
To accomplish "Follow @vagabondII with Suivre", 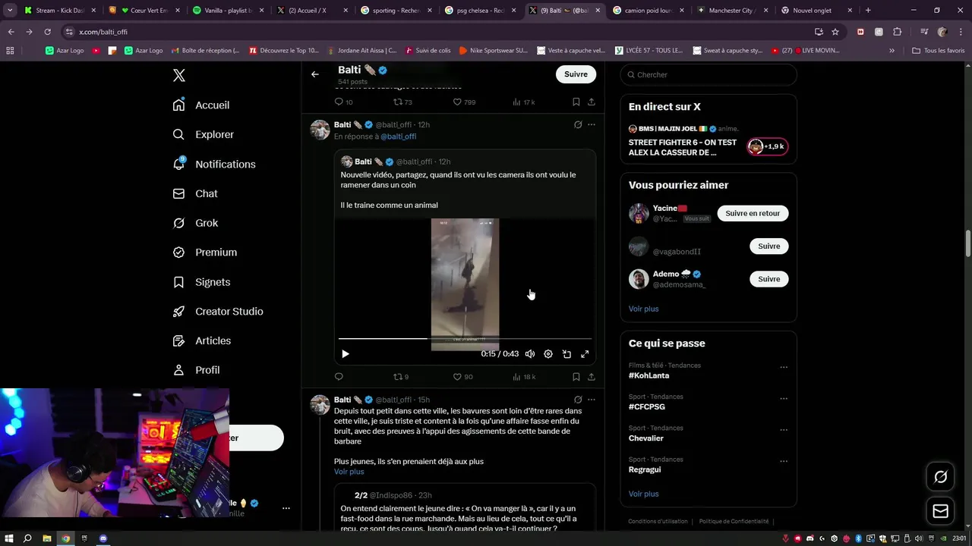I will coord(768,246).
